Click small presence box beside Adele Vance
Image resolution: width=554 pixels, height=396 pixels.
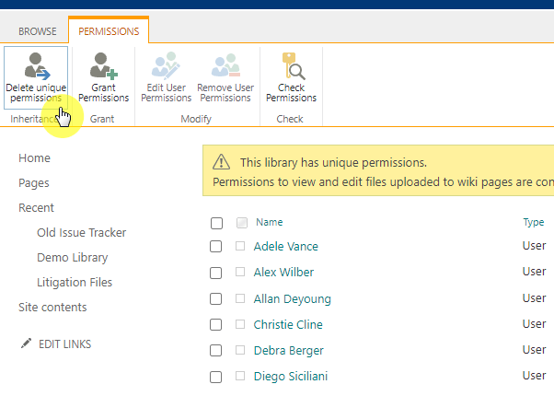click(240, 246)
